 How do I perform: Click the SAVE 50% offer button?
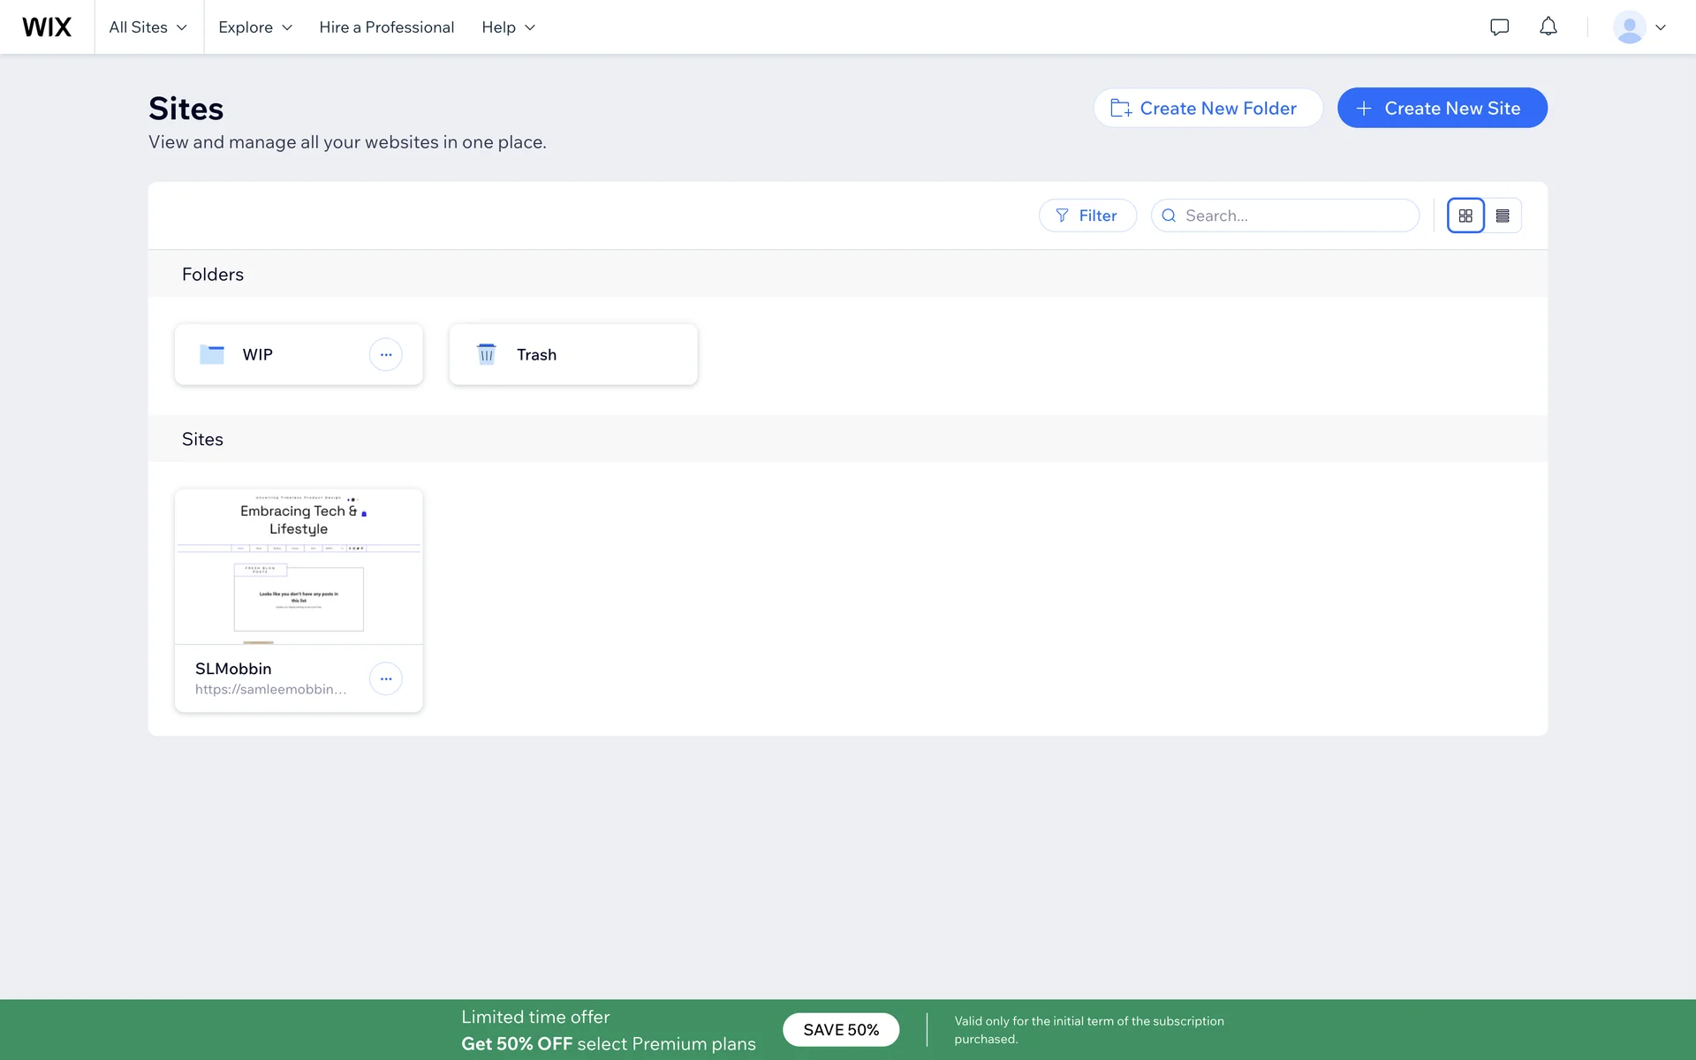[840, 1030]
